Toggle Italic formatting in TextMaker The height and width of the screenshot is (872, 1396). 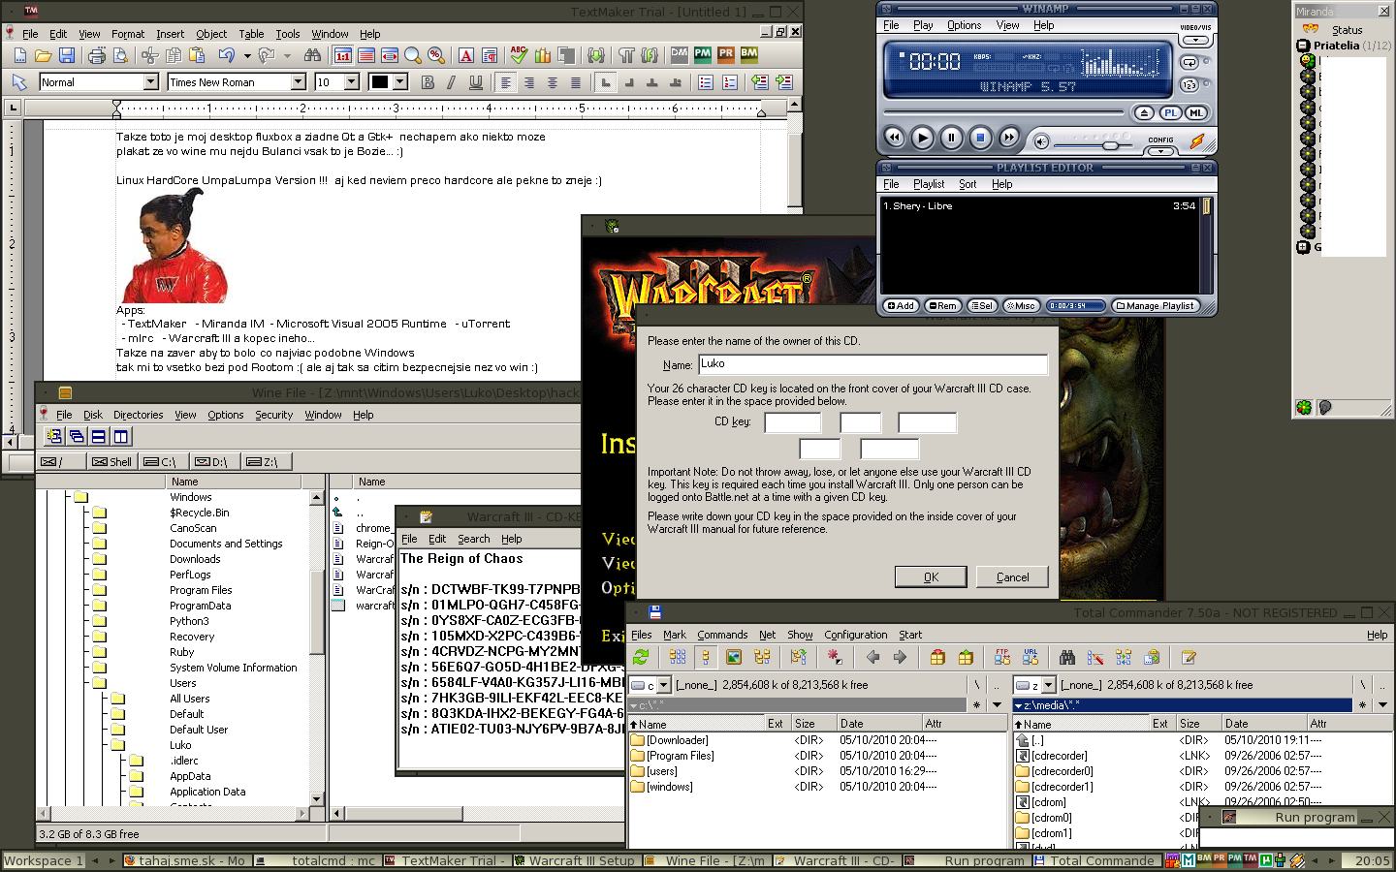(451, 82)
